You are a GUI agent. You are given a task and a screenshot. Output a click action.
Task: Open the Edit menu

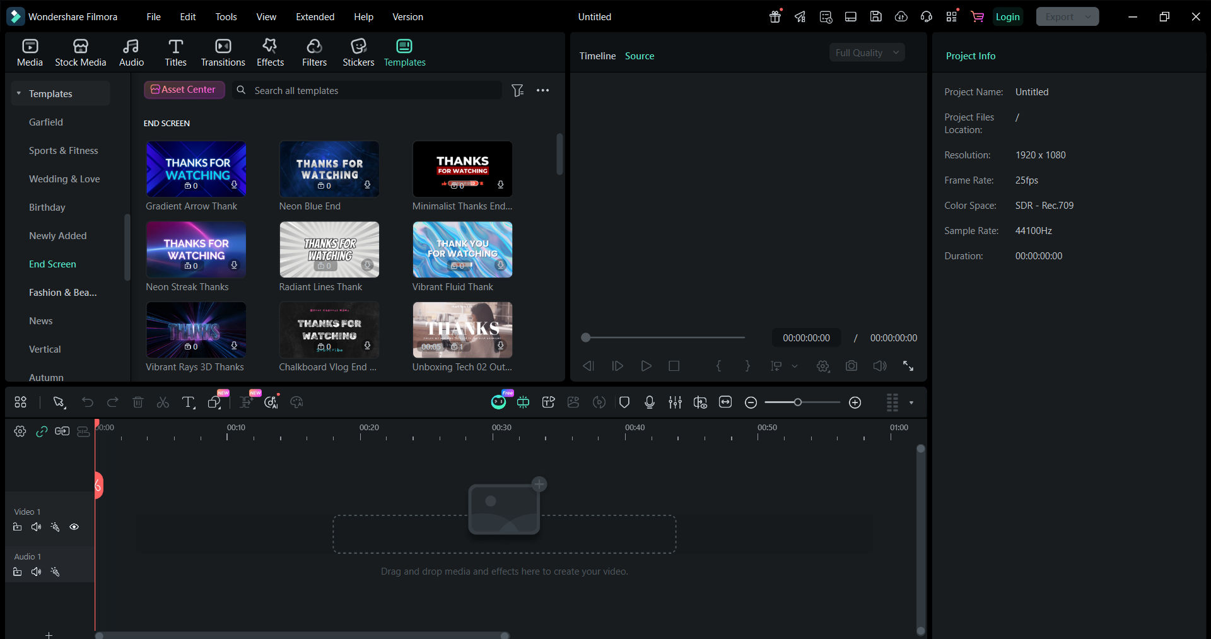188,16
